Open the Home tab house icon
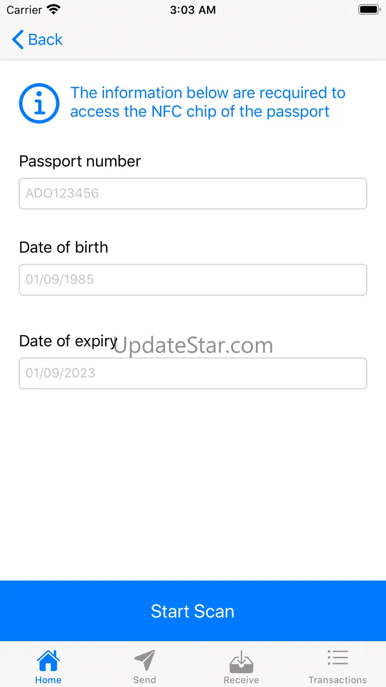This screenshot has height=687, width=386. point(48,660)
